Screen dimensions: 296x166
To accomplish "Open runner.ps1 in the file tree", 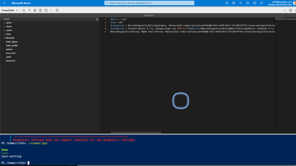I will pos(11,61).
